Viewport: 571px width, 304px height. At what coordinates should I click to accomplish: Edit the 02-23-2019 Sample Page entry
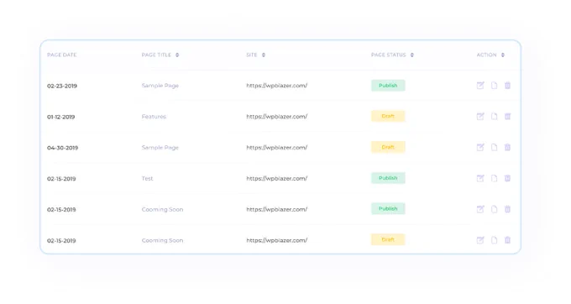pos(480,85)
